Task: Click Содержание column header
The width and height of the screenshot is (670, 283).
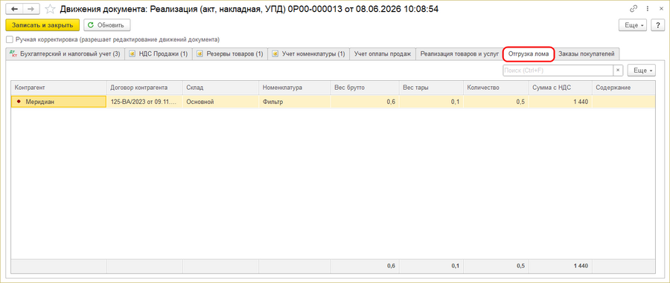Action: click(x=623, y=88)
